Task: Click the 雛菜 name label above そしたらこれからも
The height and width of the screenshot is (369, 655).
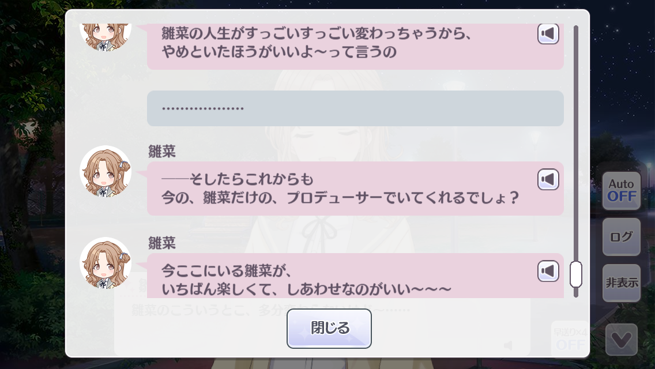Action: 162,151
